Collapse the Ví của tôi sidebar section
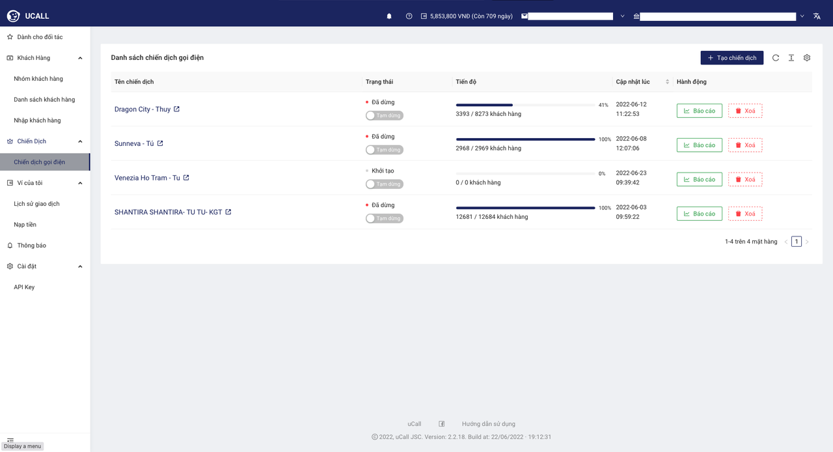The height and width of the screenshot is (452, 833). (80, 183)
